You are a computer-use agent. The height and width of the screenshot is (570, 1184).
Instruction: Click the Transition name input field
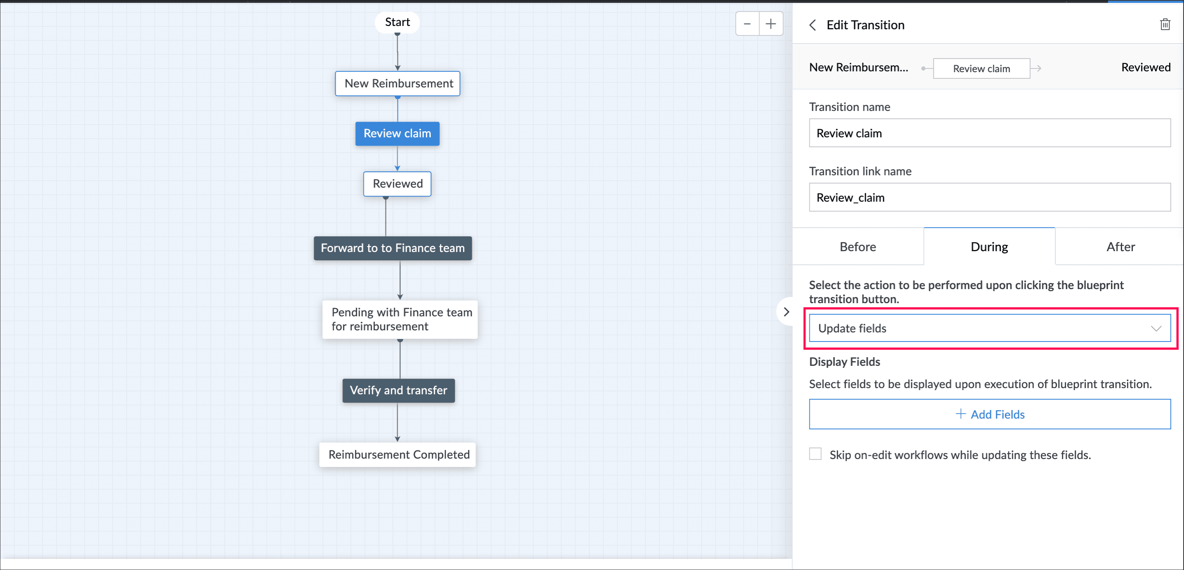[x=989, y=133]
